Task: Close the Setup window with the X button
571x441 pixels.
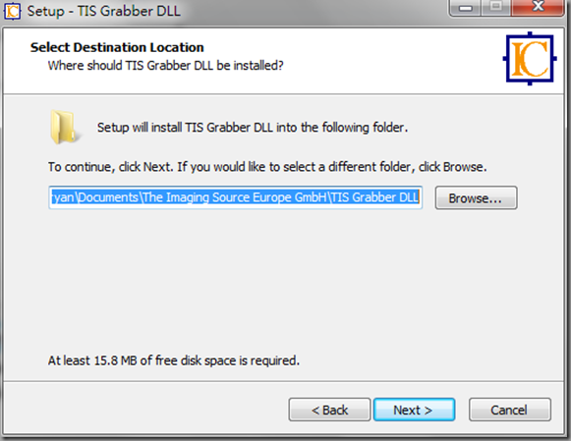Action: click(x=539, y=7)
